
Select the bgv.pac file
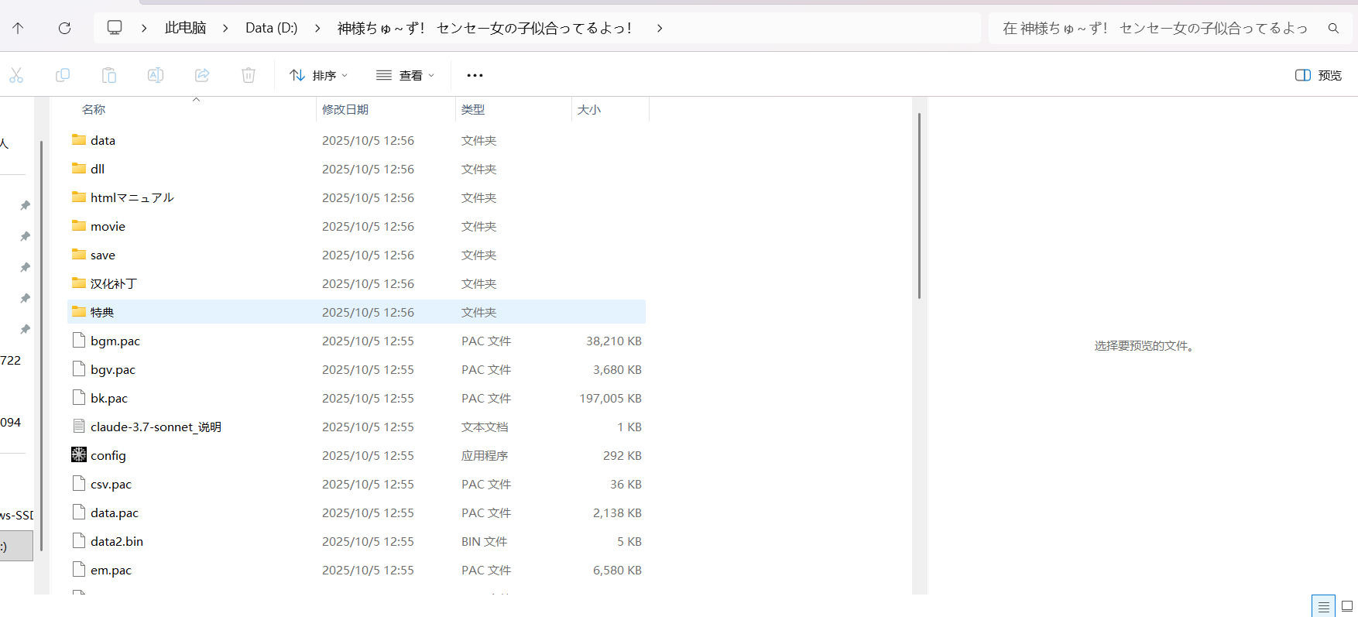(x=356, y=369)
